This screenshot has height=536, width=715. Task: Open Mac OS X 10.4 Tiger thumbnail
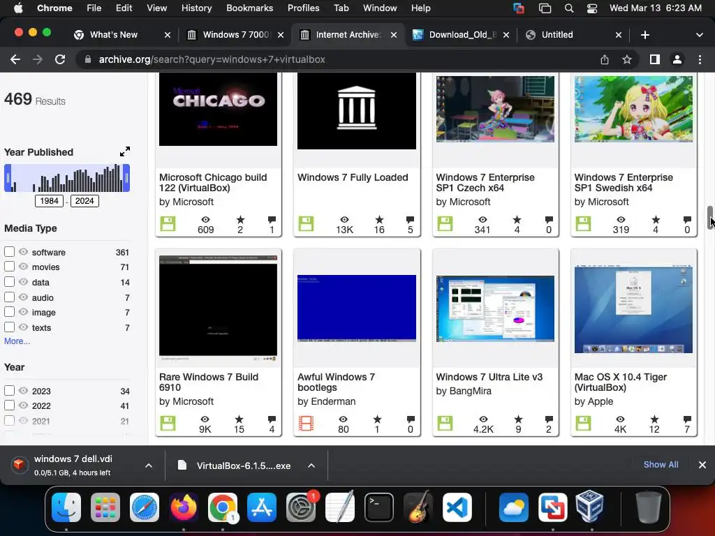[633, 309]
